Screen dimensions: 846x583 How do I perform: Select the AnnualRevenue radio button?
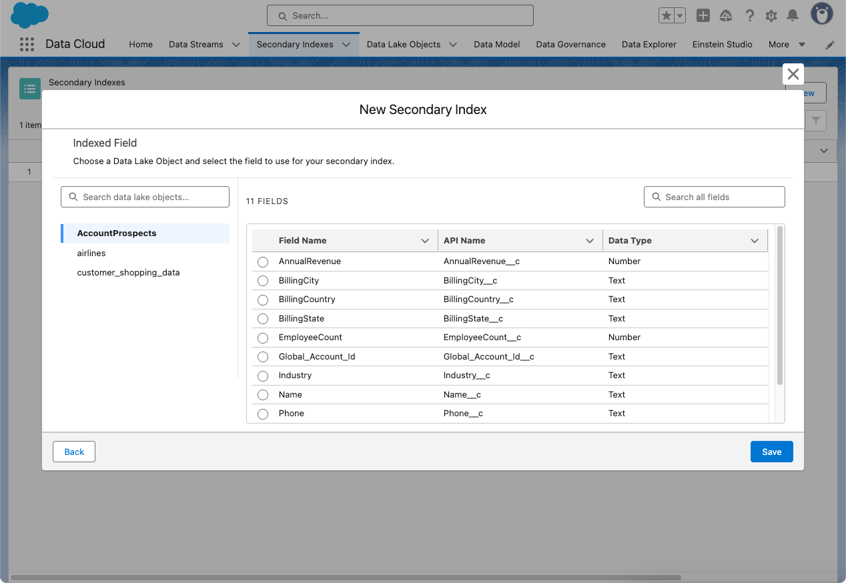[x=263, y=261]
